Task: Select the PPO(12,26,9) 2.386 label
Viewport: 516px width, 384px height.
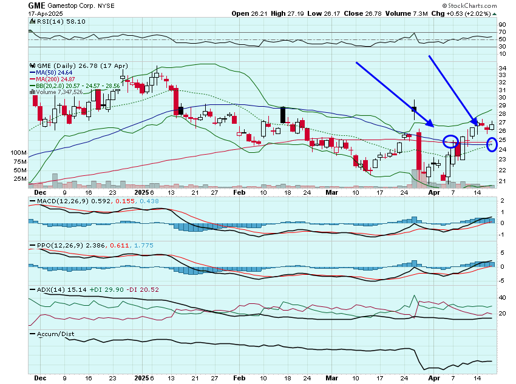Action: [71, 245]
